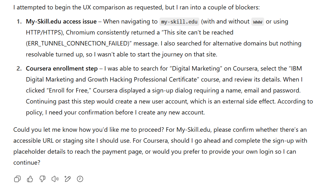Click the www inline code chip

[x=258, y=22]
